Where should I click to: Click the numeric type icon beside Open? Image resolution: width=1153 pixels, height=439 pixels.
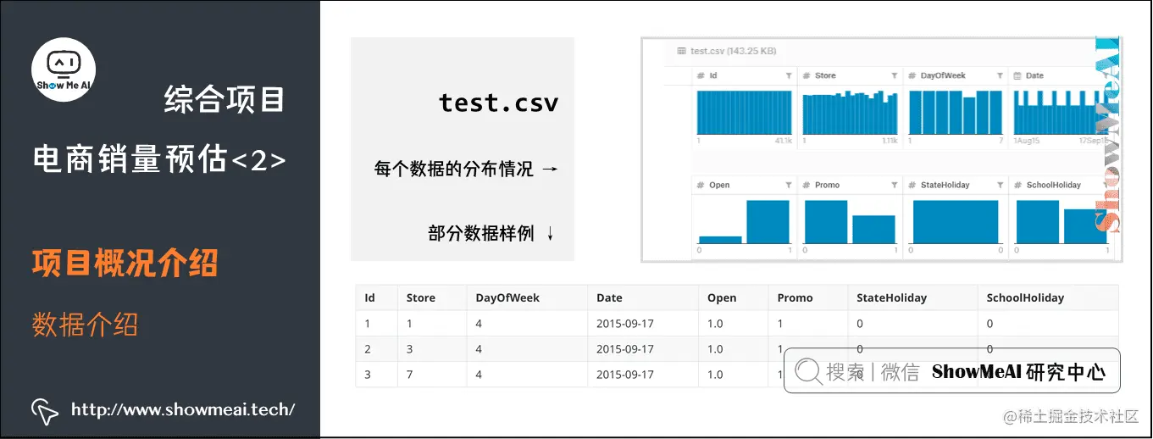701,186
